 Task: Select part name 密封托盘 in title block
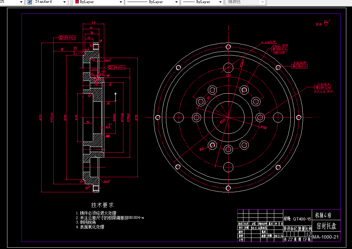(x=326, y=226)
